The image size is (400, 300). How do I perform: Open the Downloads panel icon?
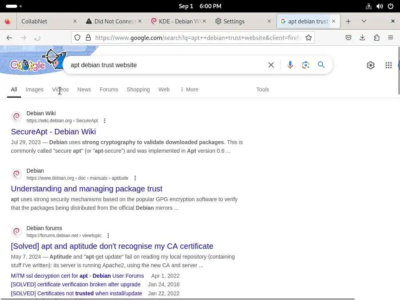click(362, 38)
